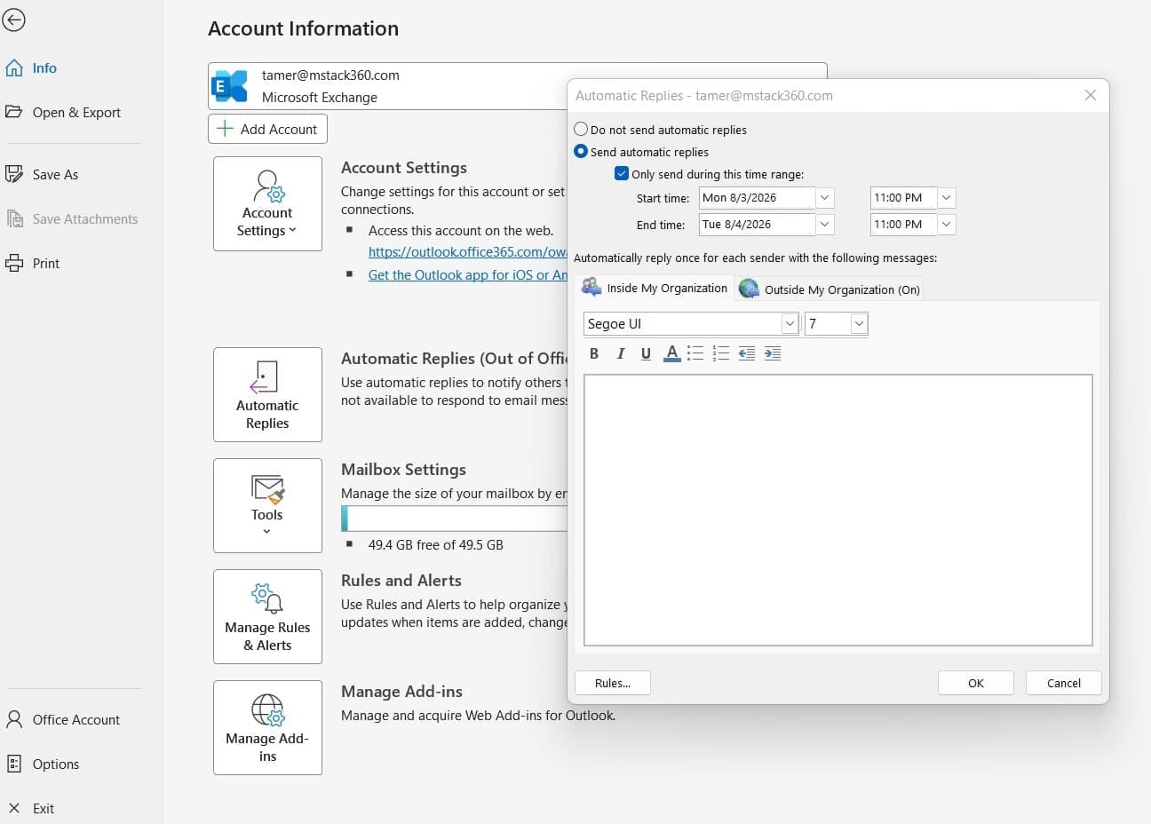1151x824 pixels.
Task: Open the Account Settings dropdown button
Action: pos(267,203)
